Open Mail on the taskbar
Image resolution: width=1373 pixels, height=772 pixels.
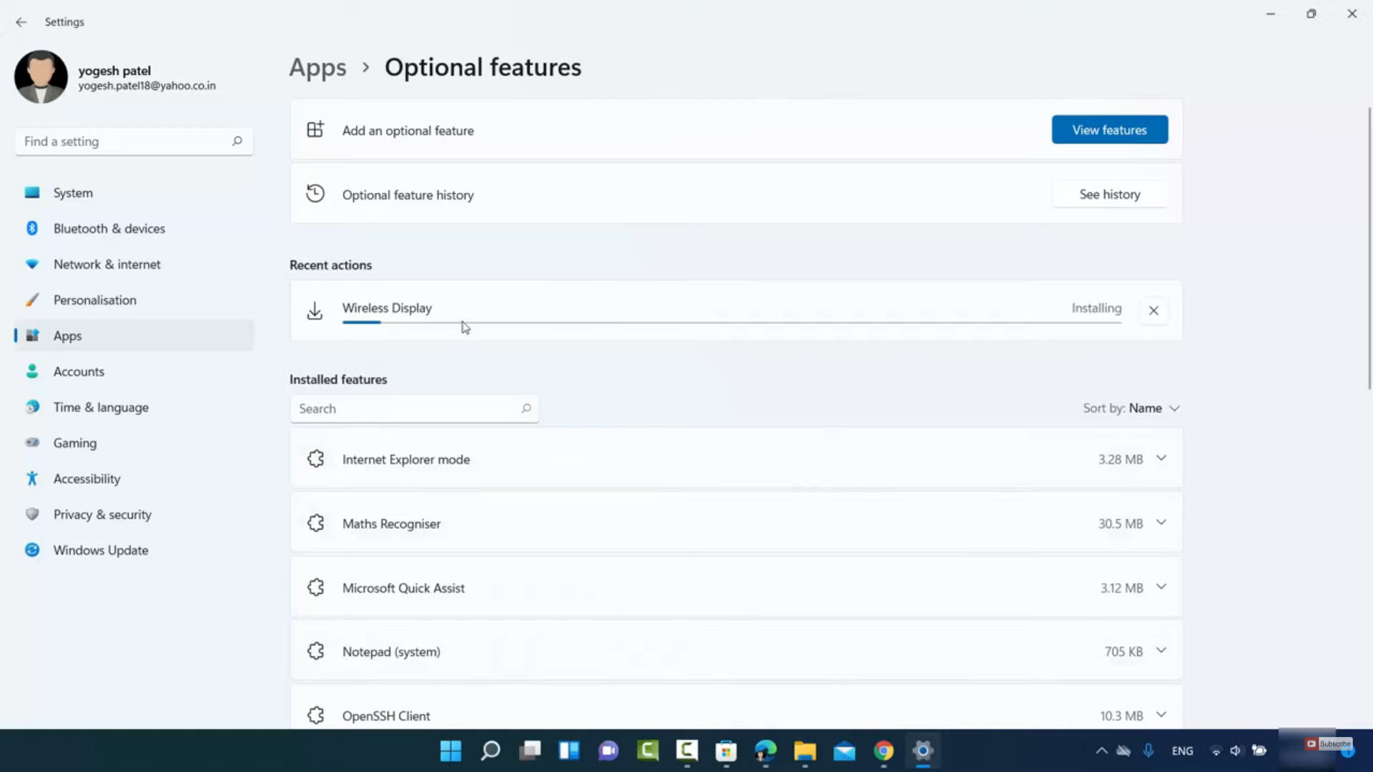click(844, 751)
